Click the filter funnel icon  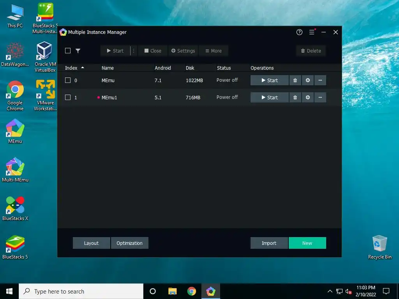coord(78,51)
